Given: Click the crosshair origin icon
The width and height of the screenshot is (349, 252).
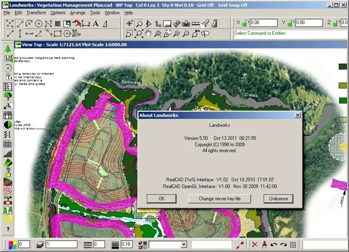Looking at the screenshot, I should (x=129, y=23).
